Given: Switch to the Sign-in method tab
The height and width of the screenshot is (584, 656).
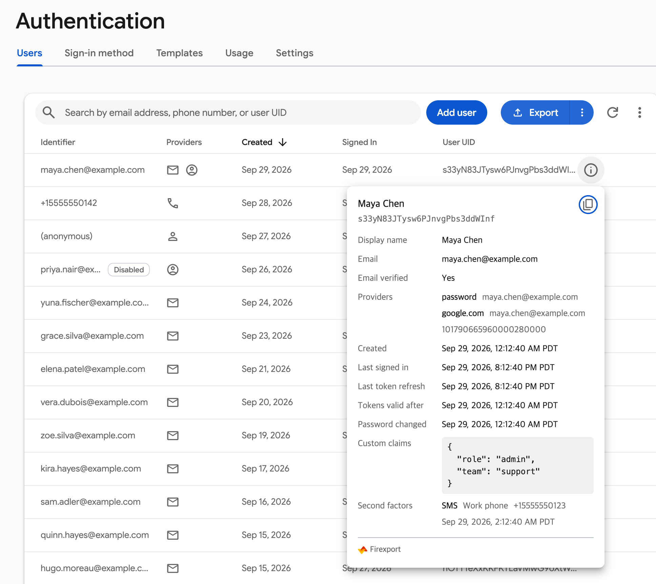Looking at the screenshot, I should click(99, 53).
